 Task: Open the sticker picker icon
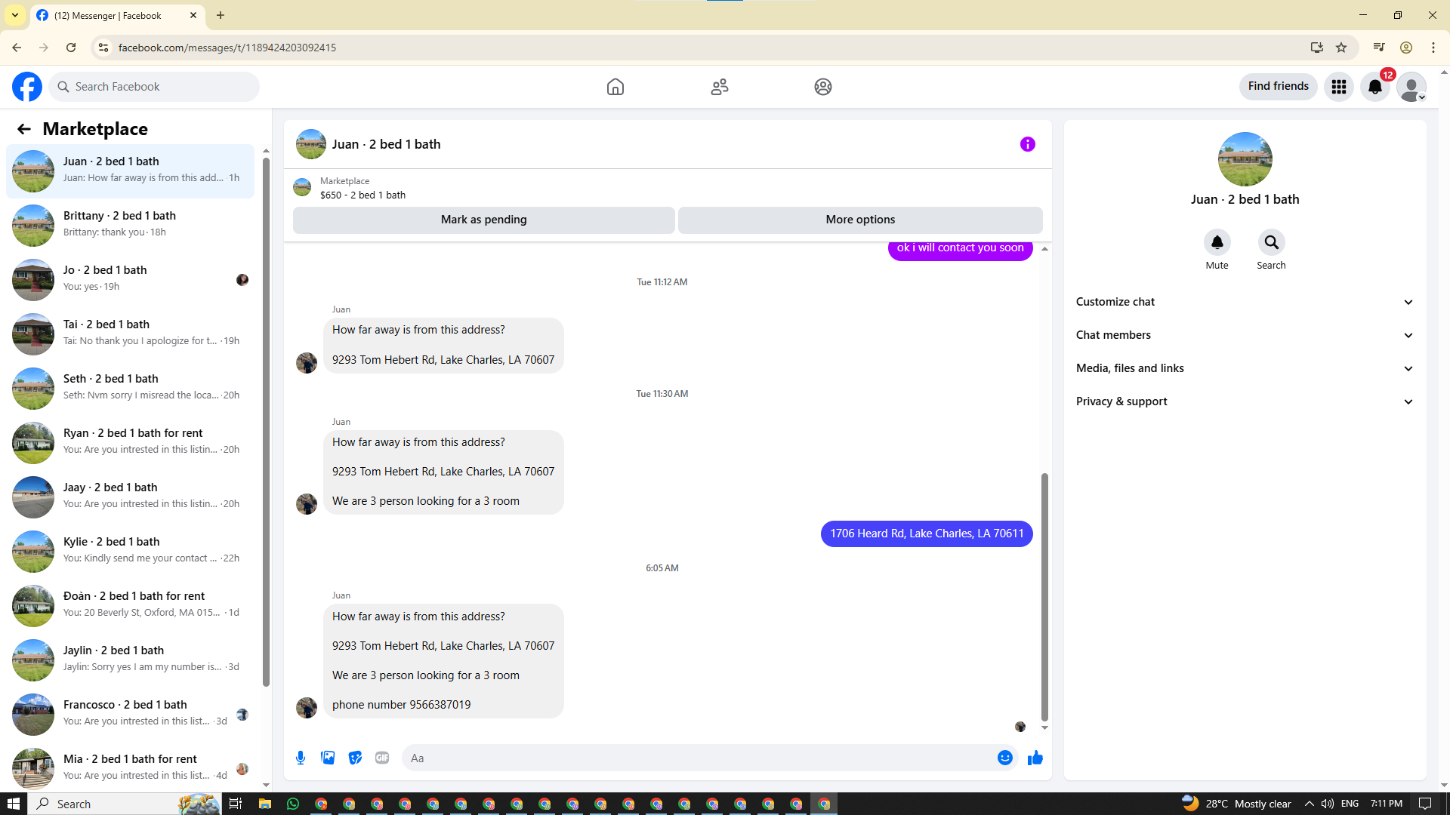click(x=355, y=758)
